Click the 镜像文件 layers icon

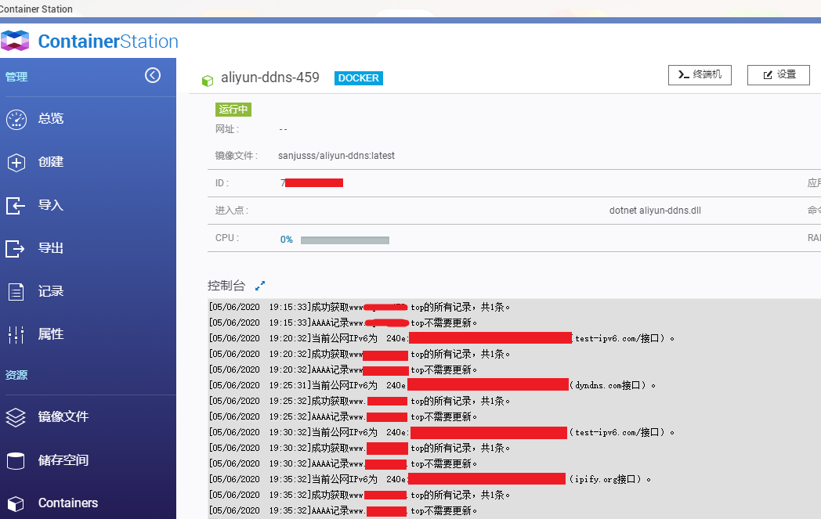[x=16, y=417]
